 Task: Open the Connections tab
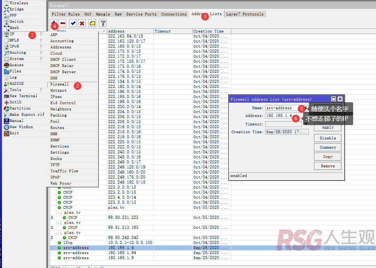click(x=174, y=14)
